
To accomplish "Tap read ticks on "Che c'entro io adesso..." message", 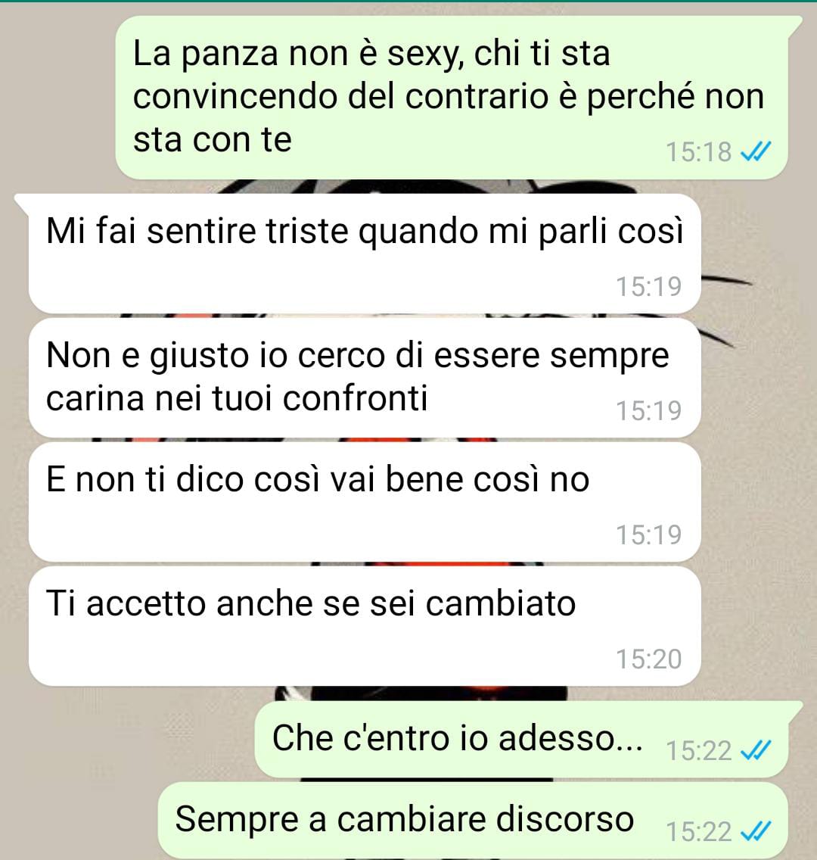I will coord(756,751).
